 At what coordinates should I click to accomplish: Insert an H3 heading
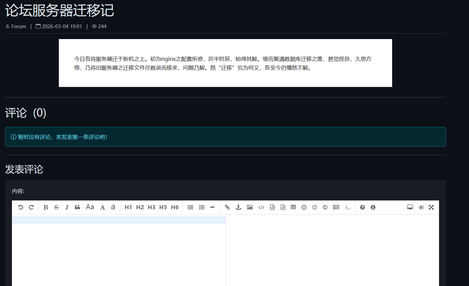click(x=151, y=207)
